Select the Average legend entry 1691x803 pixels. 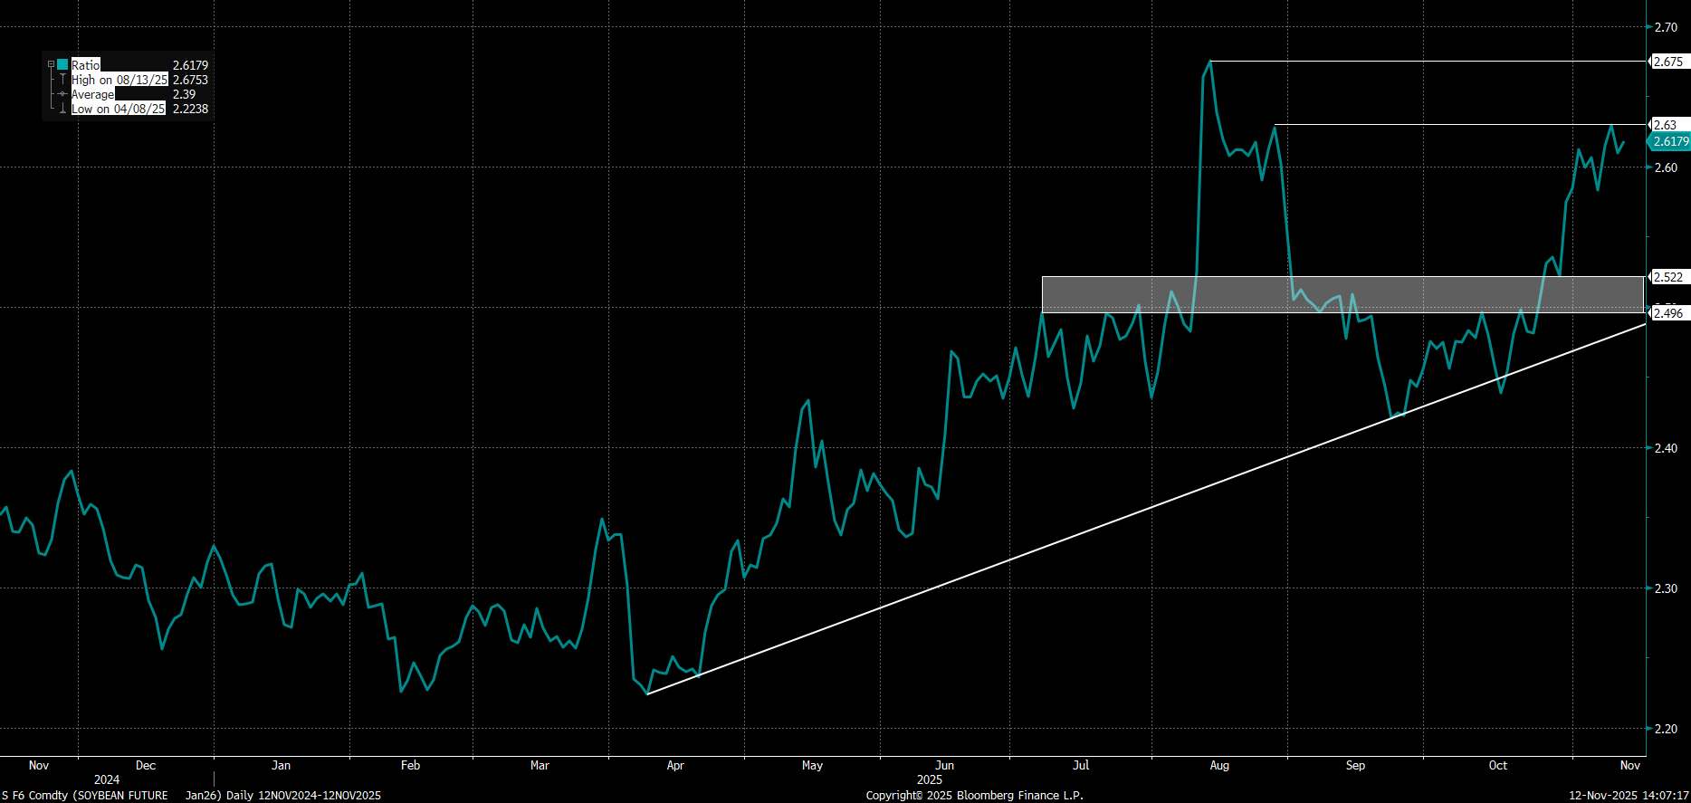tap(93, 94)
